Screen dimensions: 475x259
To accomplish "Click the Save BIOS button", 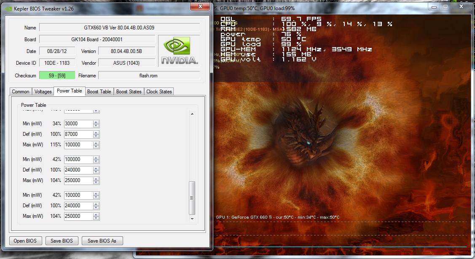I will click(62, 241).
